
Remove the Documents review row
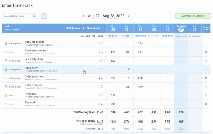point(206,52)
